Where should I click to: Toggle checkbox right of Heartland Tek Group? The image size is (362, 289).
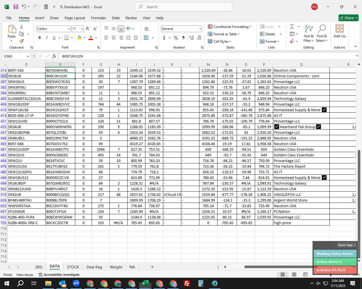click(318, 127)
